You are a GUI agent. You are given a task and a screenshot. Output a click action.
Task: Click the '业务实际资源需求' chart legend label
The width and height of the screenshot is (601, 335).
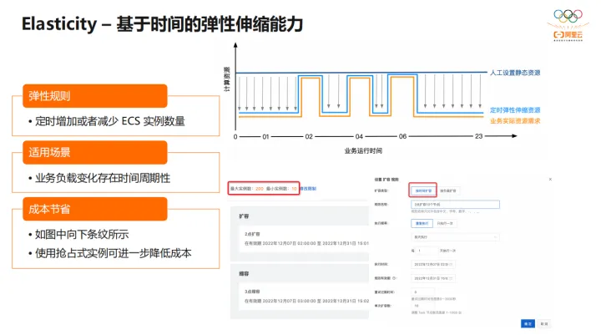coord(515,121)
